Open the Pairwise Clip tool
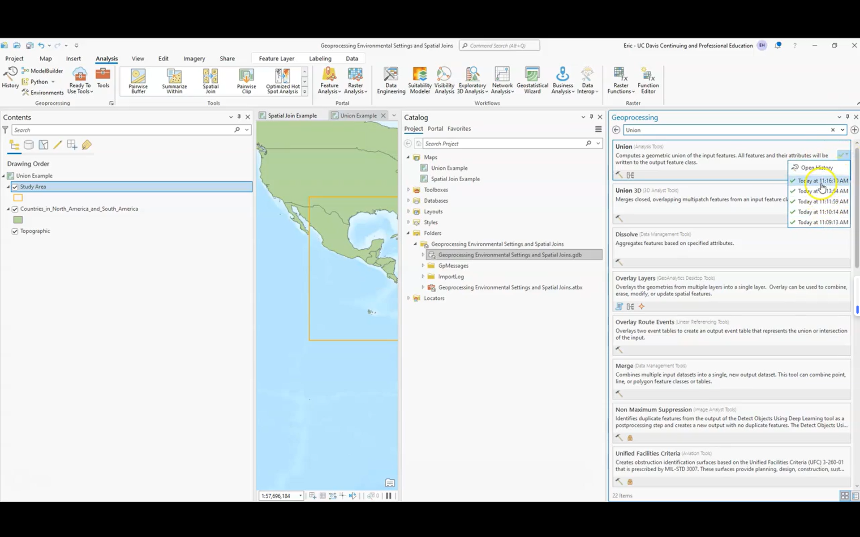 246,81
